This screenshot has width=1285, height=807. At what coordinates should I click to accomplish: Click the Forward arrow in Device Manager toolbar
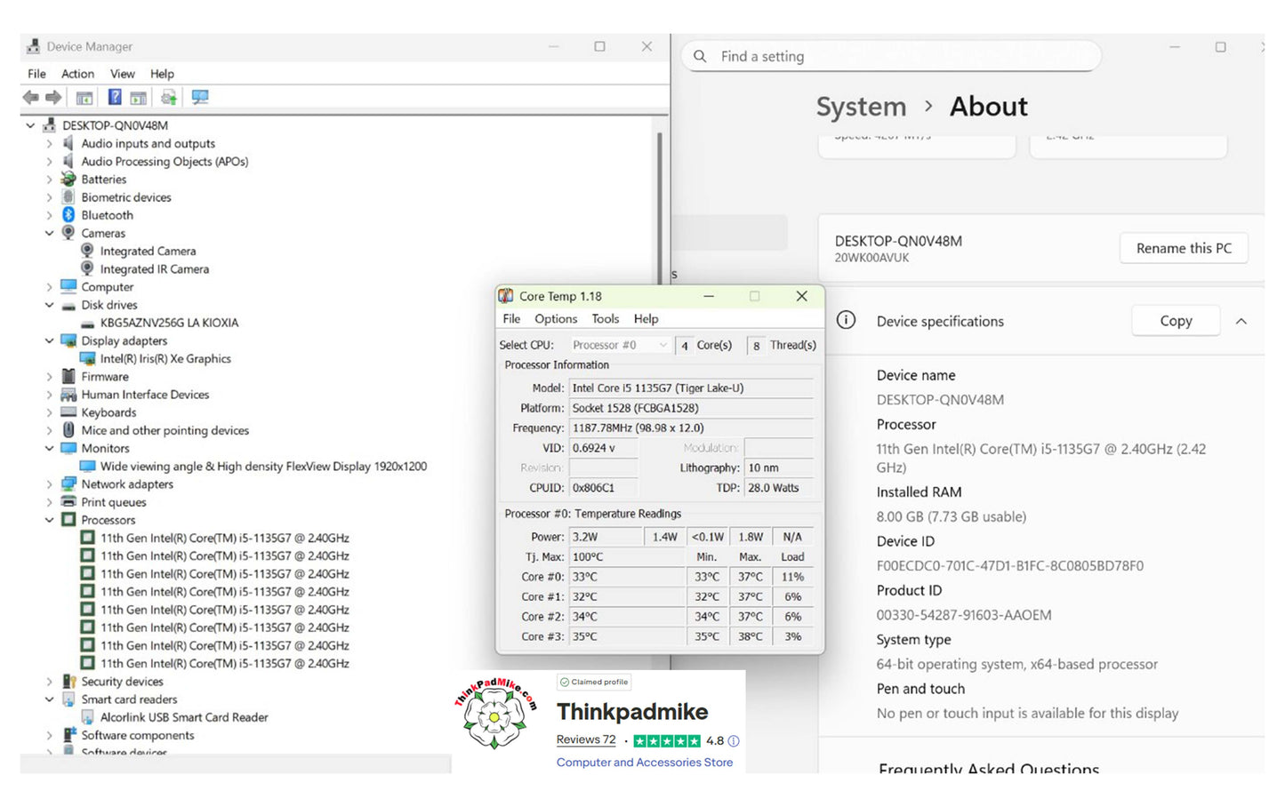pos(53,98)
